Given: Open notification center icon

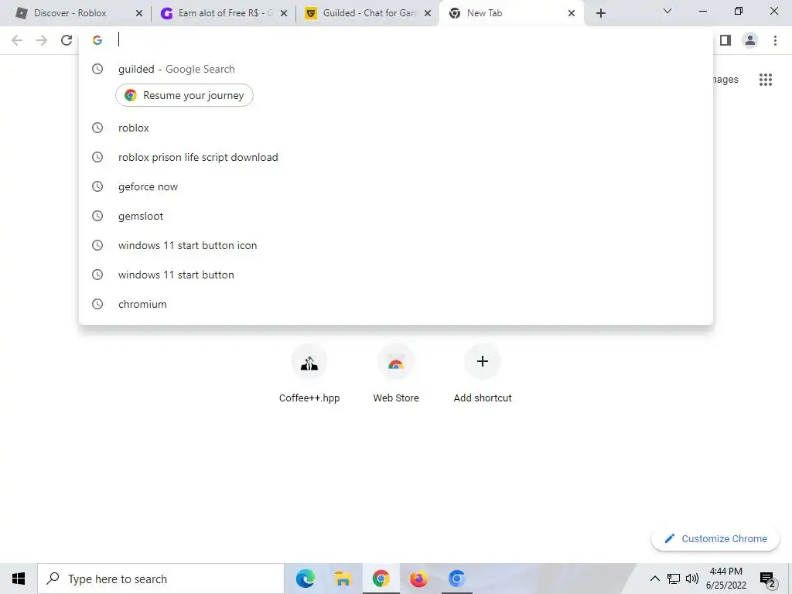Looking at the screenshot, I should coord(768,579).
